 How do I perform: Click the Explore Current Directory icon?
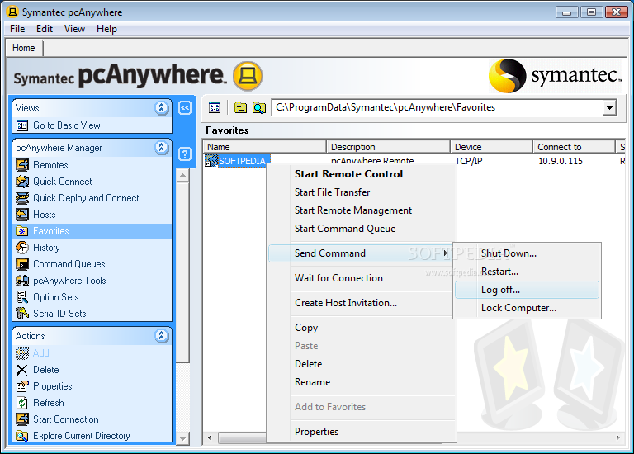[22, 436]
